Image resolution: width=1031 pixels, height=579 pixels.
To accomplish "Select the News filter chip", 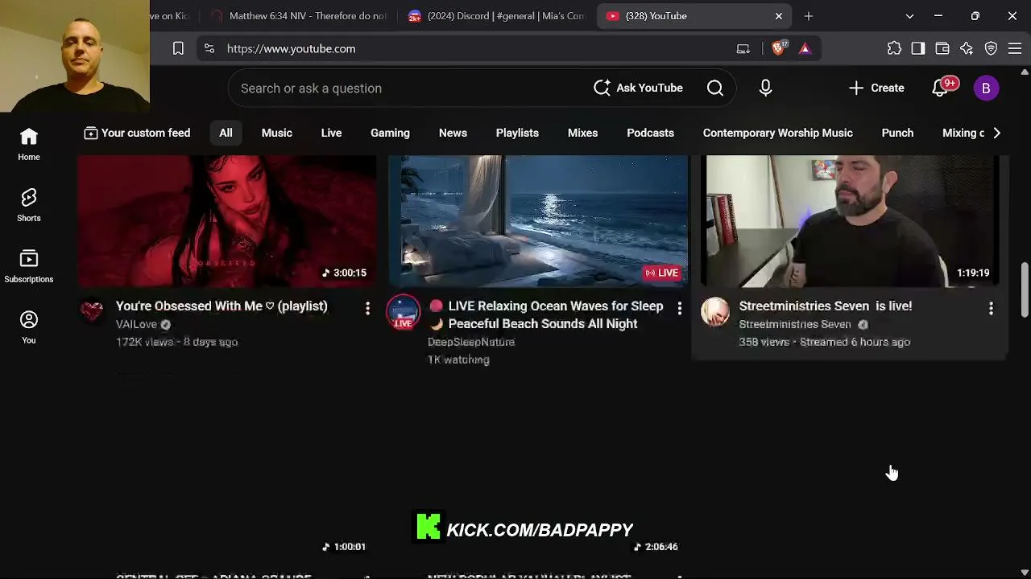I will pos(453,133).
